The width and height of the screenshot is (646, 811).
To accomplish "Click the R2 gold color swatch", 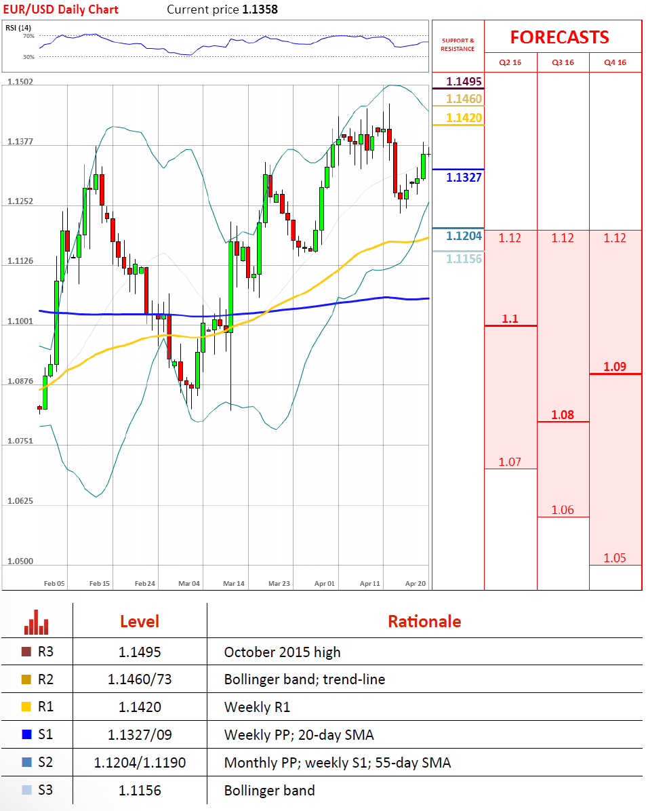I will [x=26, y=679].
